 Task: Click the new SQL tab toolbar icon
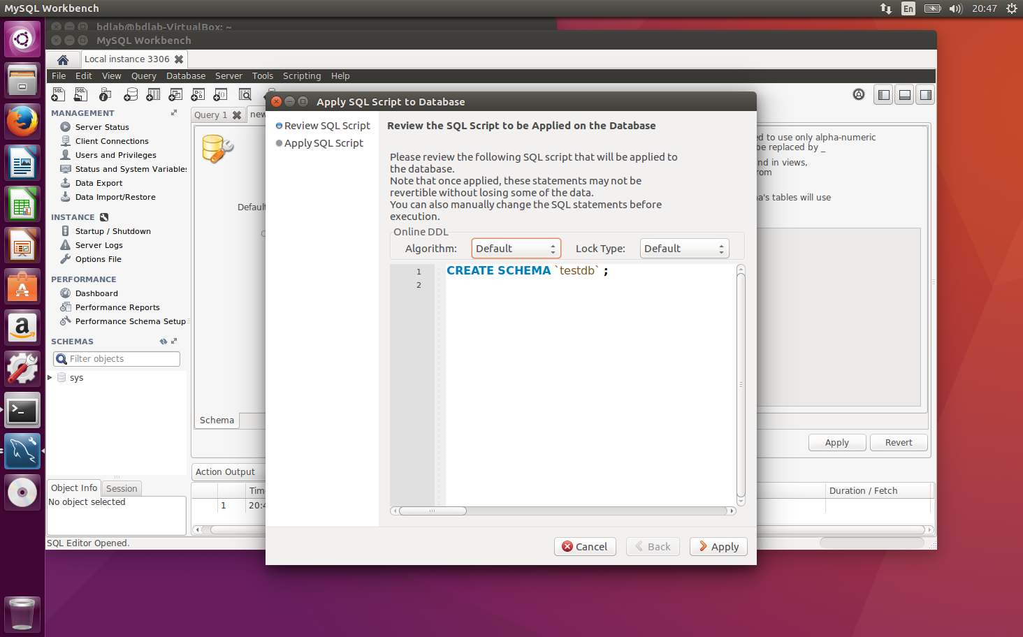point(59,94)
